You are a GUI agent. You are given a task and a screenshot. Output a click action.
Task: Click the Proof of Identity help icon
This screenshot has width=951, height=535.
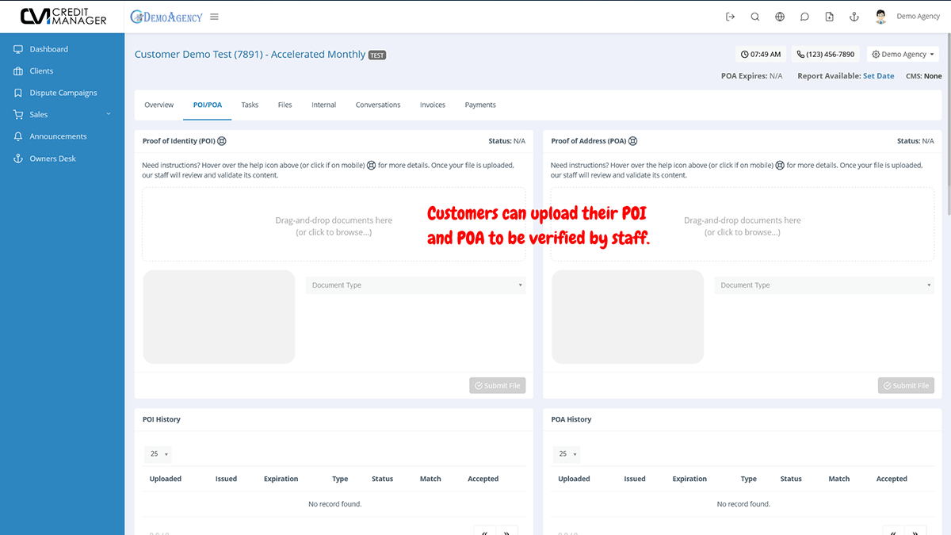(222, 141)
